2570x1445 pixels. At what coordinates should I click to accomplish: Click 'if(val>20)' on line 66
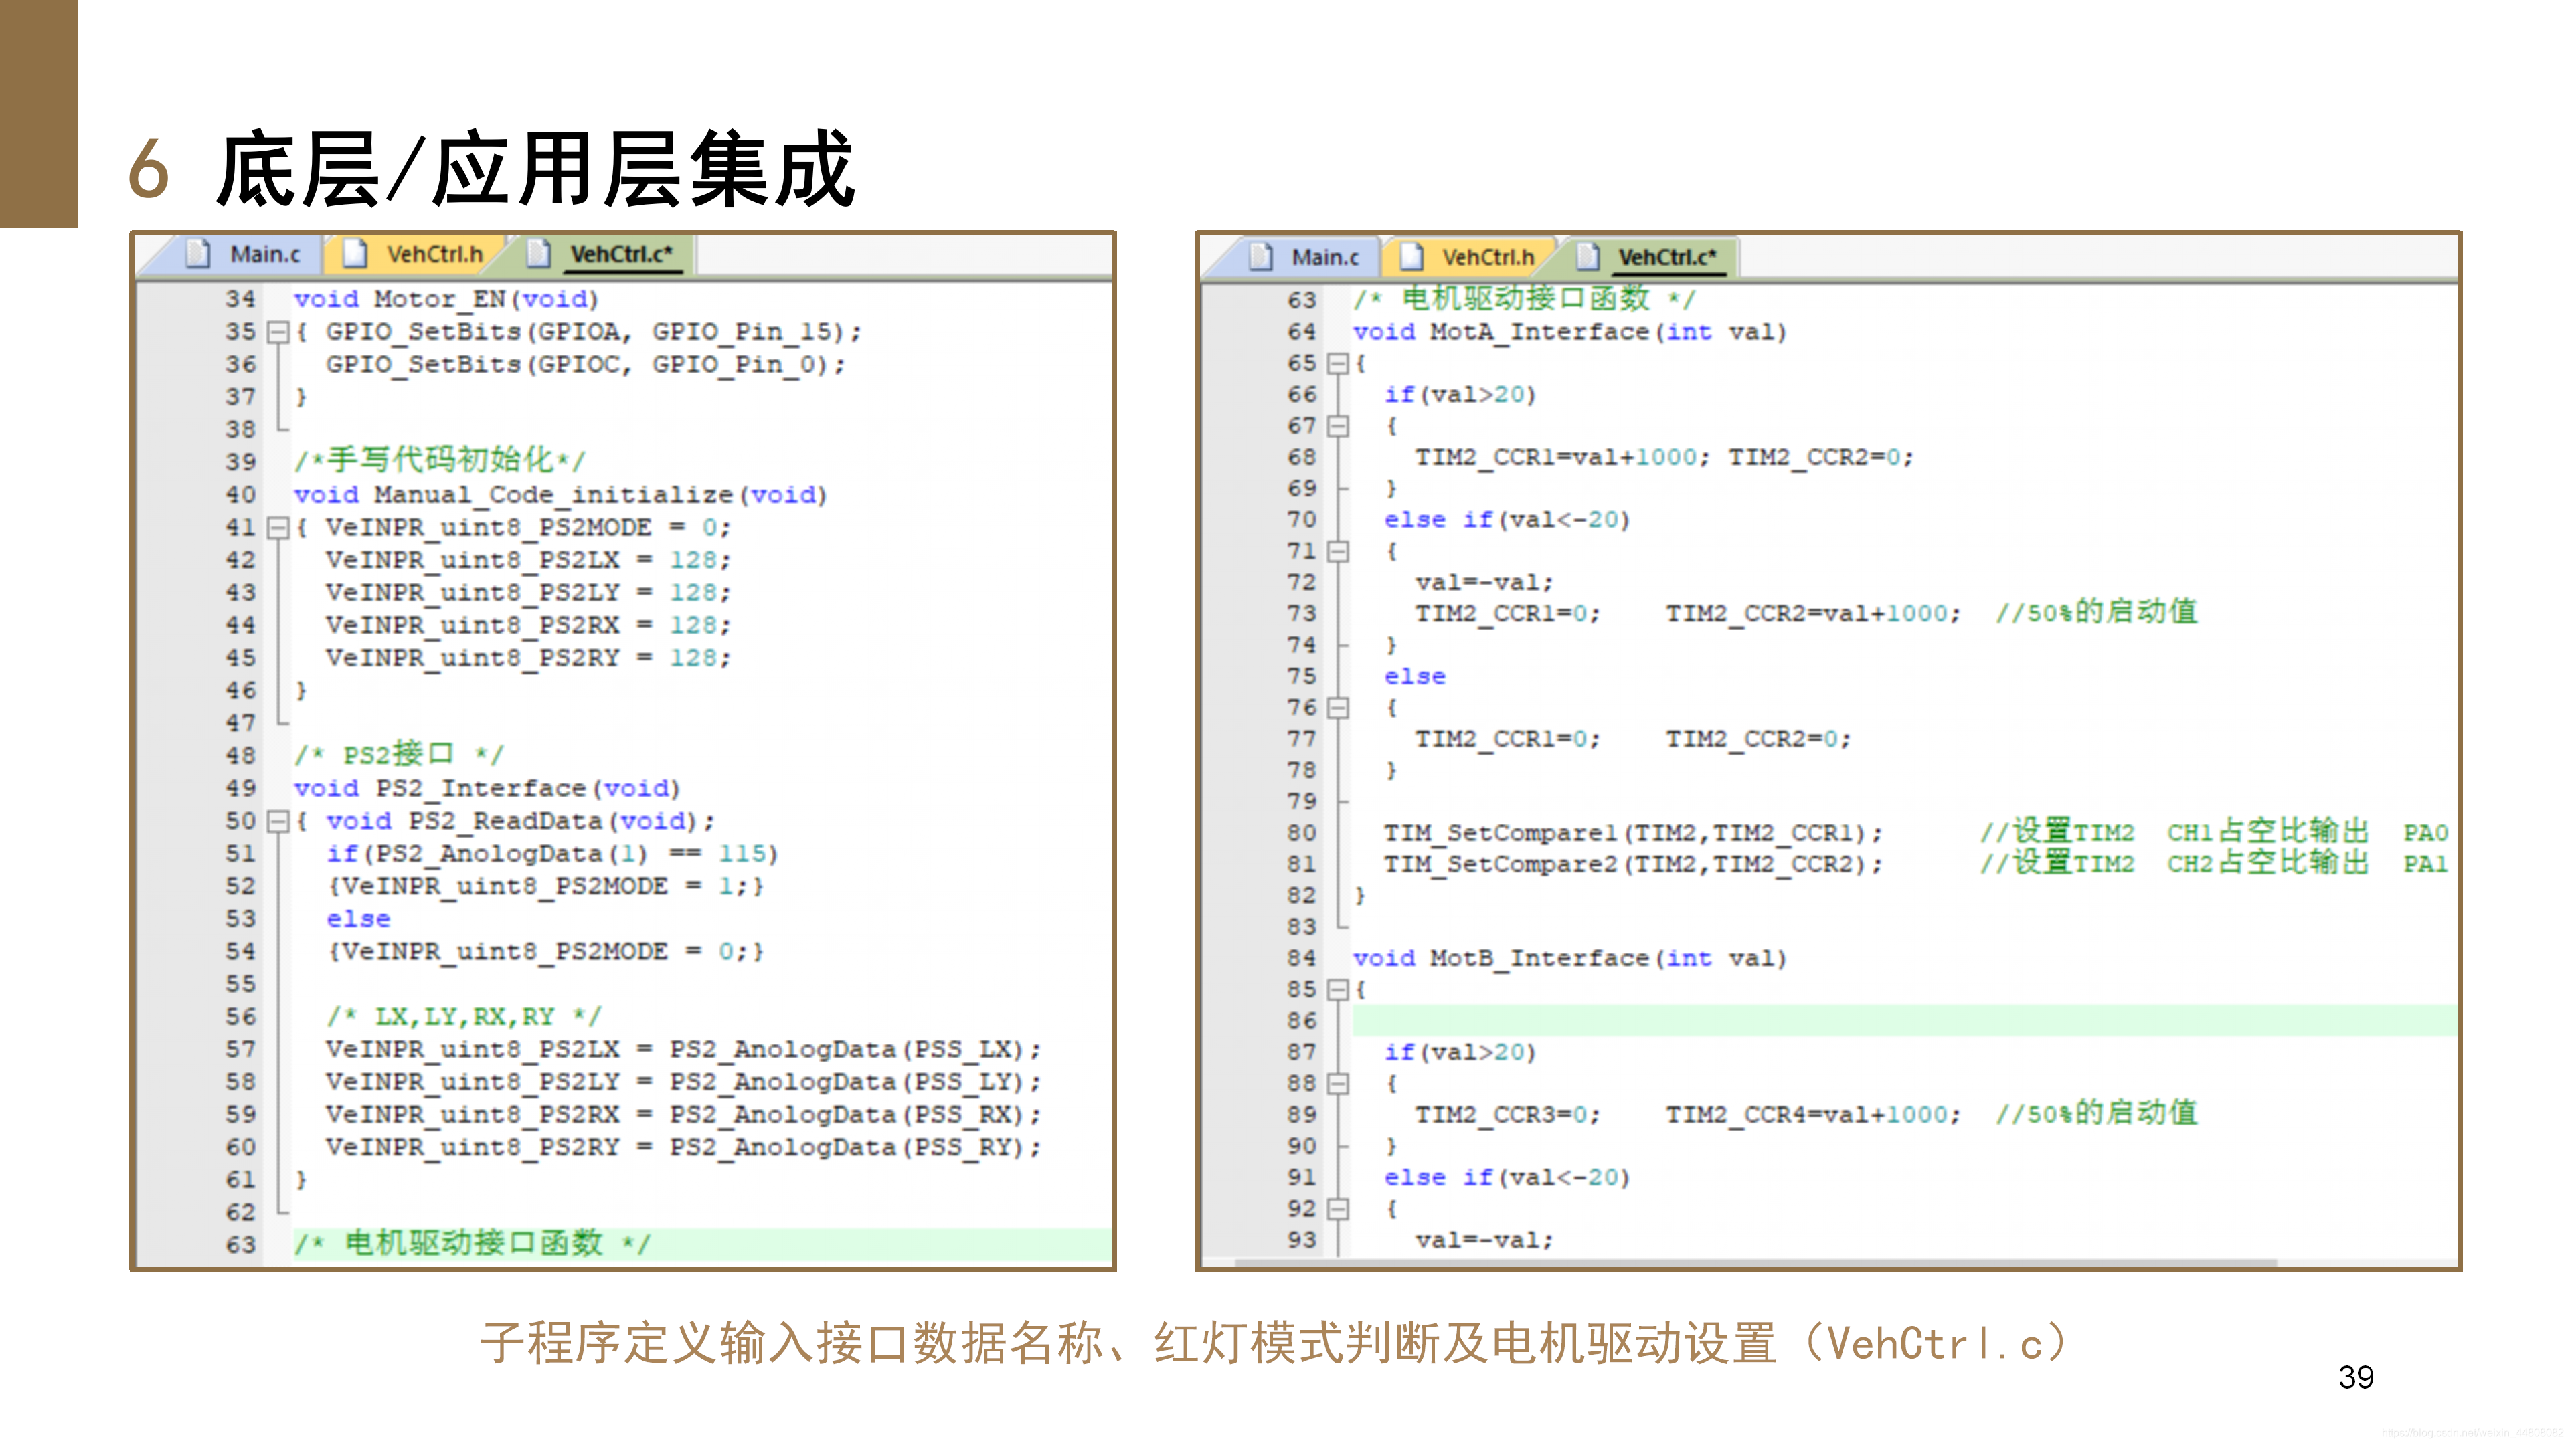(x=1460, y=395)
